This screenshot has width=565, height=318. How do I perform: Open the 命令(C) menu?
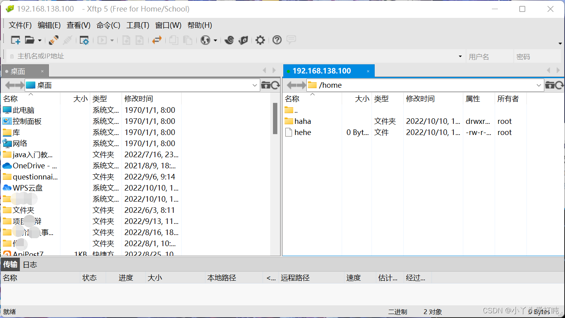pos(108,25)
